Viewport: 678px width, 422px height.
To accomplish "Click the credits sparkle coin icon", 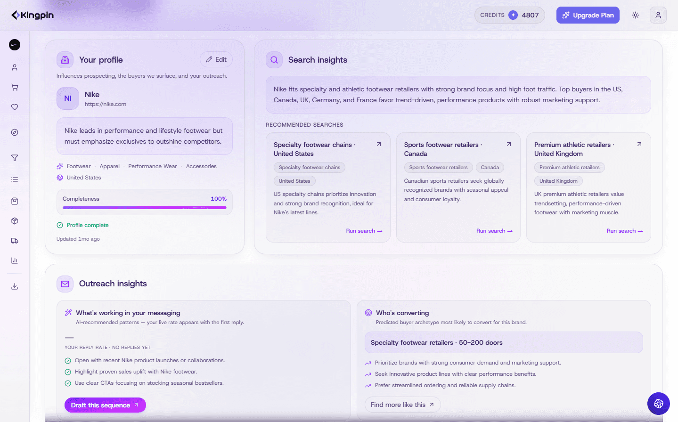I will pos(513,15).
